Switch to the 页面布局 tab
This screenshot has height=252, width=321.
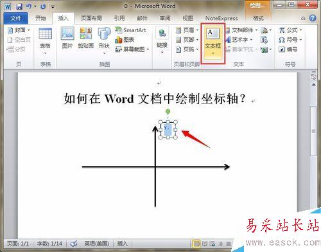[91, 18]
